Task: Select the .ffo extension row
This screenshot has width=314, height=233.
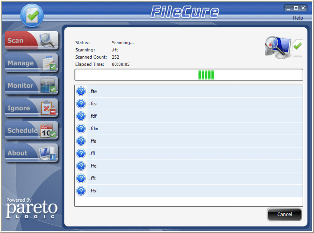Action: pos(189,166)
